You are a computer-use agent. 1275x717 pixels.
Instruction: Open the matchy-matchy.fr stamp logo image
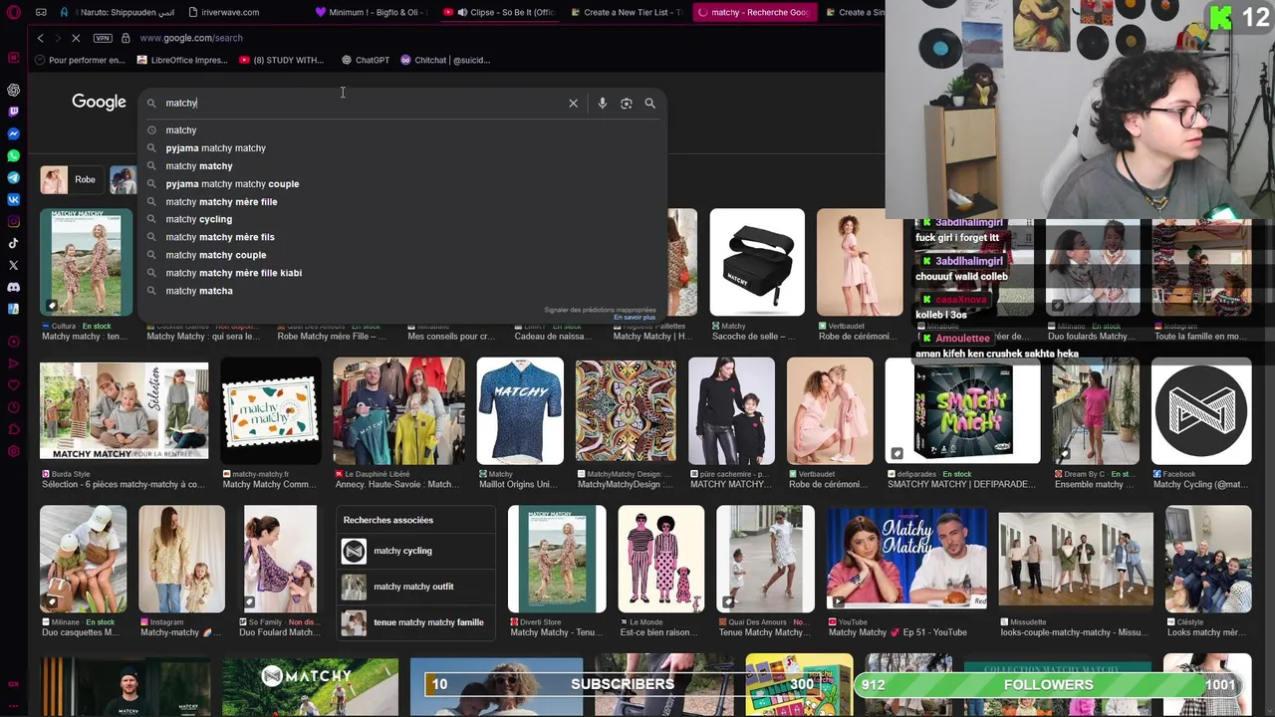[x=271, y=411]
